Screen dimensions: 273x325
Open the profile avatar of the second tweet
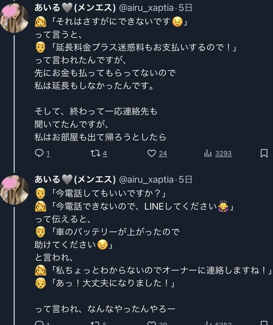pyautogui.click(x=14, y=190)
